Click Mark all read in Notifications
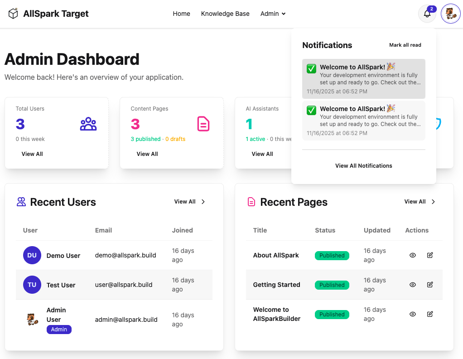 coord(405,45)
